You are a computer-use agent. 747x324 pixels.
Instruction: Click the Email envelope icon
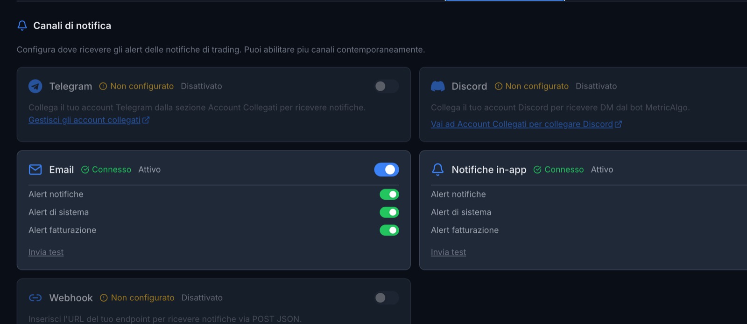pos(35,169)
